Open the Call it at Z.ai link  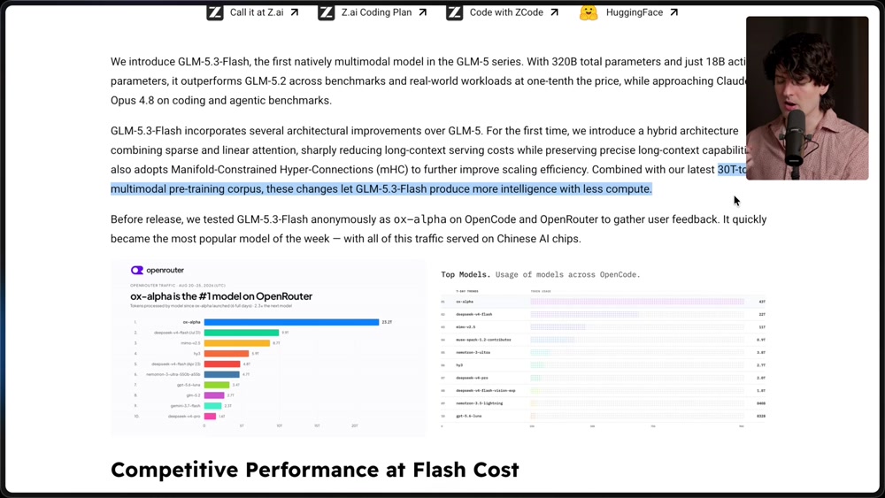[257, 12]
